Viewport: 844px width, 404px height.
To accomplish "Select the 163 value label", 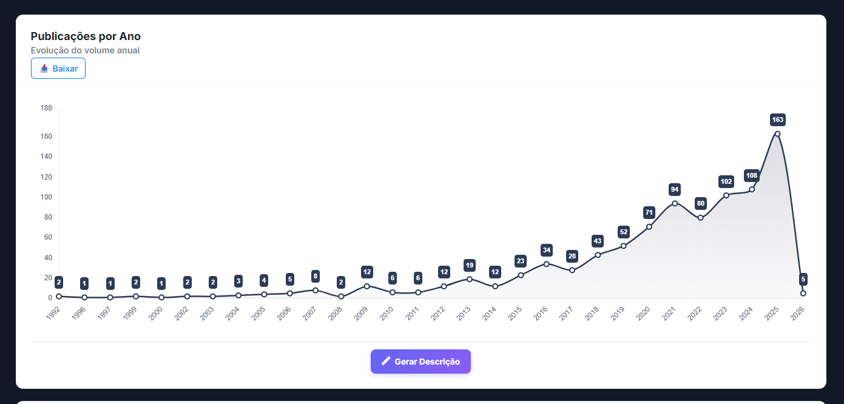I will point(777,120).
